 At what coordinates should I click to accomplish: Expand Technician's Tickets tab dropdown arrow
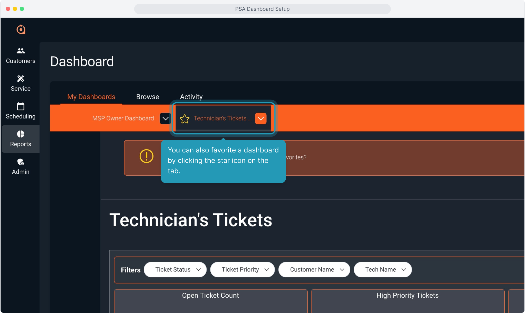pyautogui.click(x=260, y=119)
